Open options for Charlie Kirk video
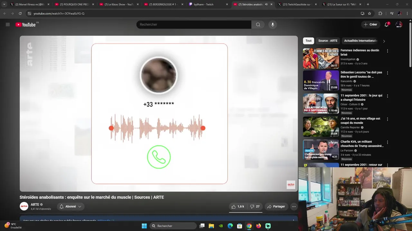This screenshot has height=231, width=412. pos(388,142)
